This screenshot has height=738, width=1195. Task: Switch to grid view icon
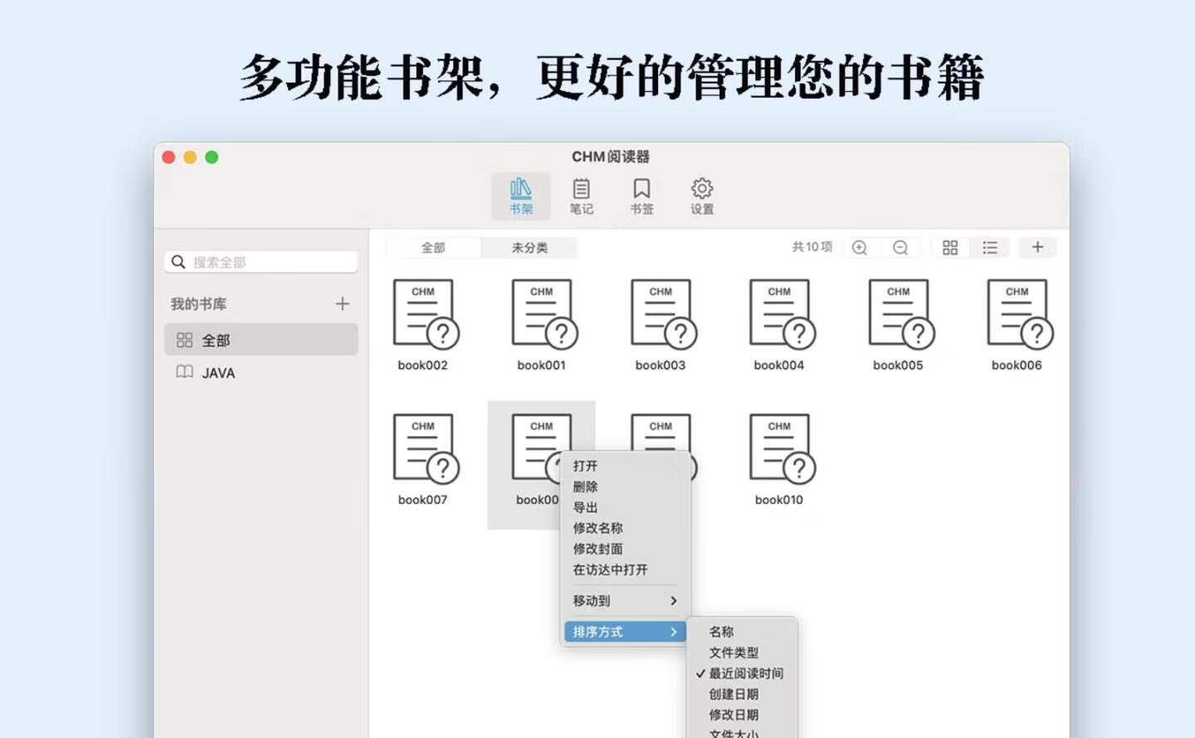tap(950, 248)
